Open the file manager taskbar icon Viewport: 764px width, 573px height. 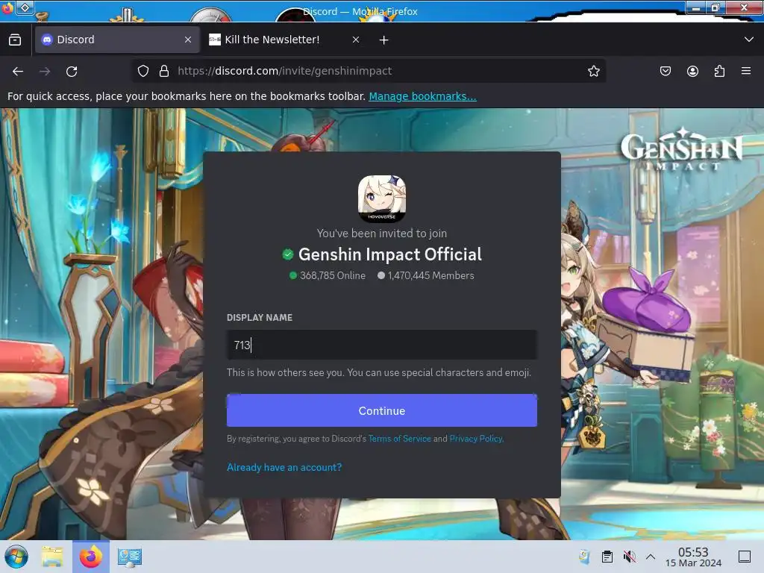pyautogui.click(x=52, y=557)
